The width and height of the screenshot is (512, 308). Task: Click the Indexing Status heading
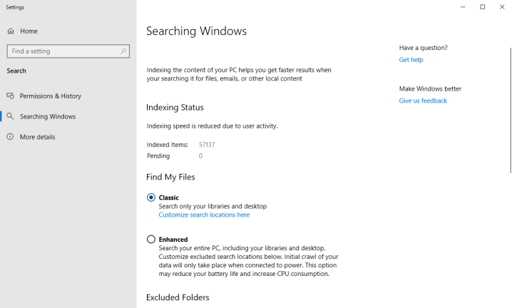click(175, 108)
